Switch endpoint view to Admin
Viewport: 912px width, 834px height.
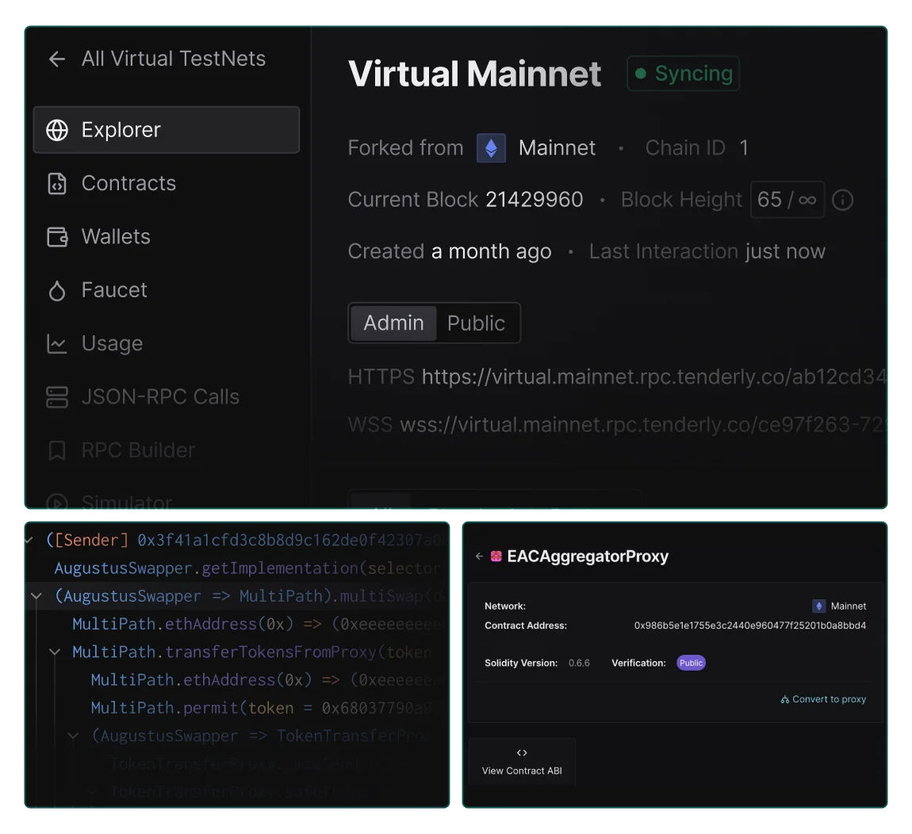click(393, 323)
